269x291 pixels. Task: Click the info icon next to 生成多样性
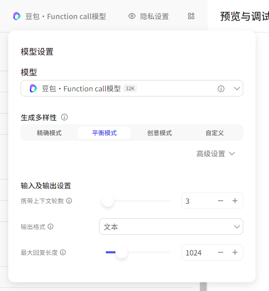[64, 117]
